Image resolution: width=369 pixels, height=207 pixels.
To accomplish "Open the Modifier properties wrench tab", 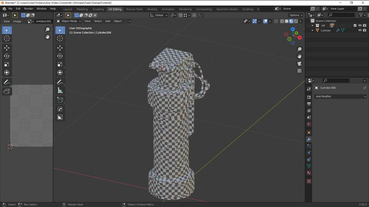I will click(x=309, y=139).
